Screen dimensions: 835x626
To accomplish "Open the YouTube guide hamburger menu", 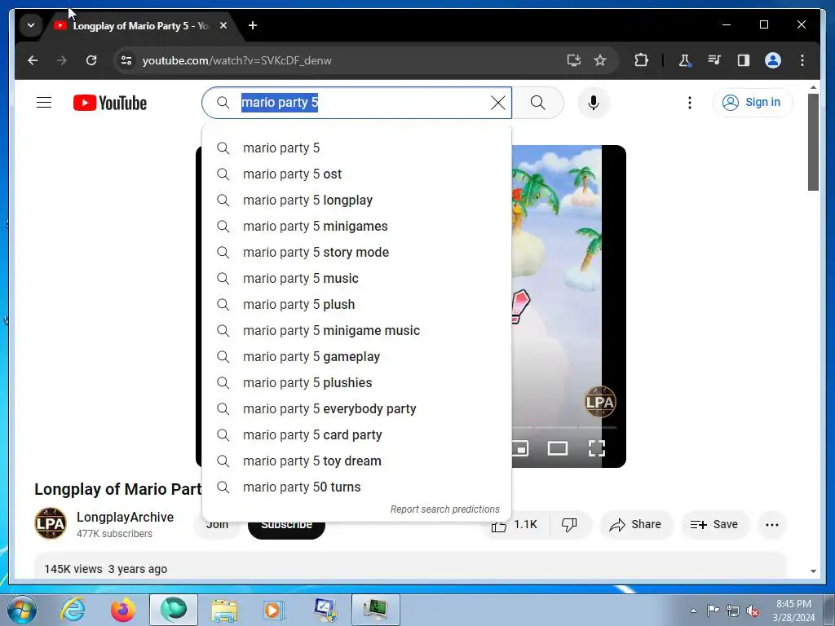I will [44, 102].
